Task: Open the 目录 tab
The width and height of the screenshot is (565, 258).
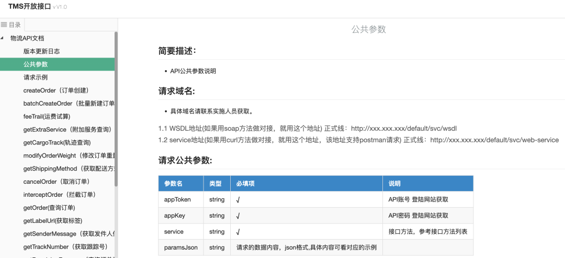Action: (12, 25)
